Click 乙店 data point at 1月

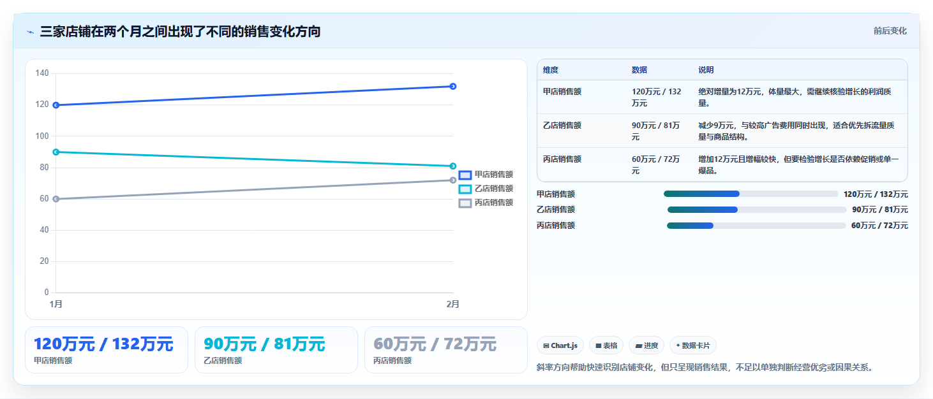coord(56,152)
